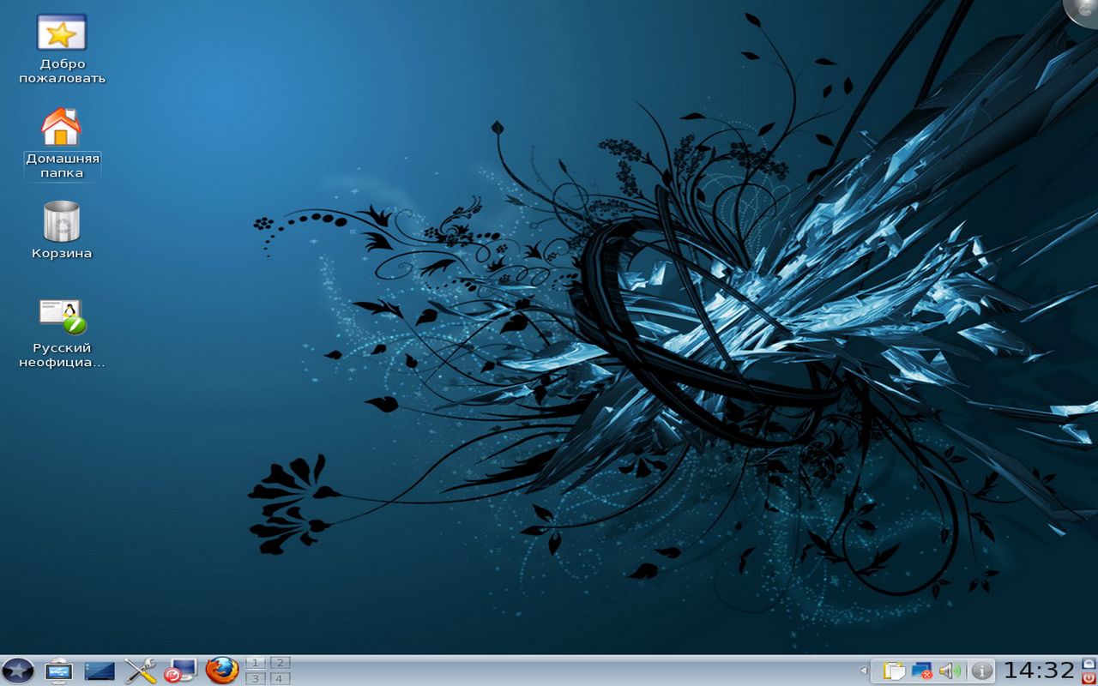Open the volume speaker control in tray
The height and width of the screenshot is (686, 1098).
949,671
